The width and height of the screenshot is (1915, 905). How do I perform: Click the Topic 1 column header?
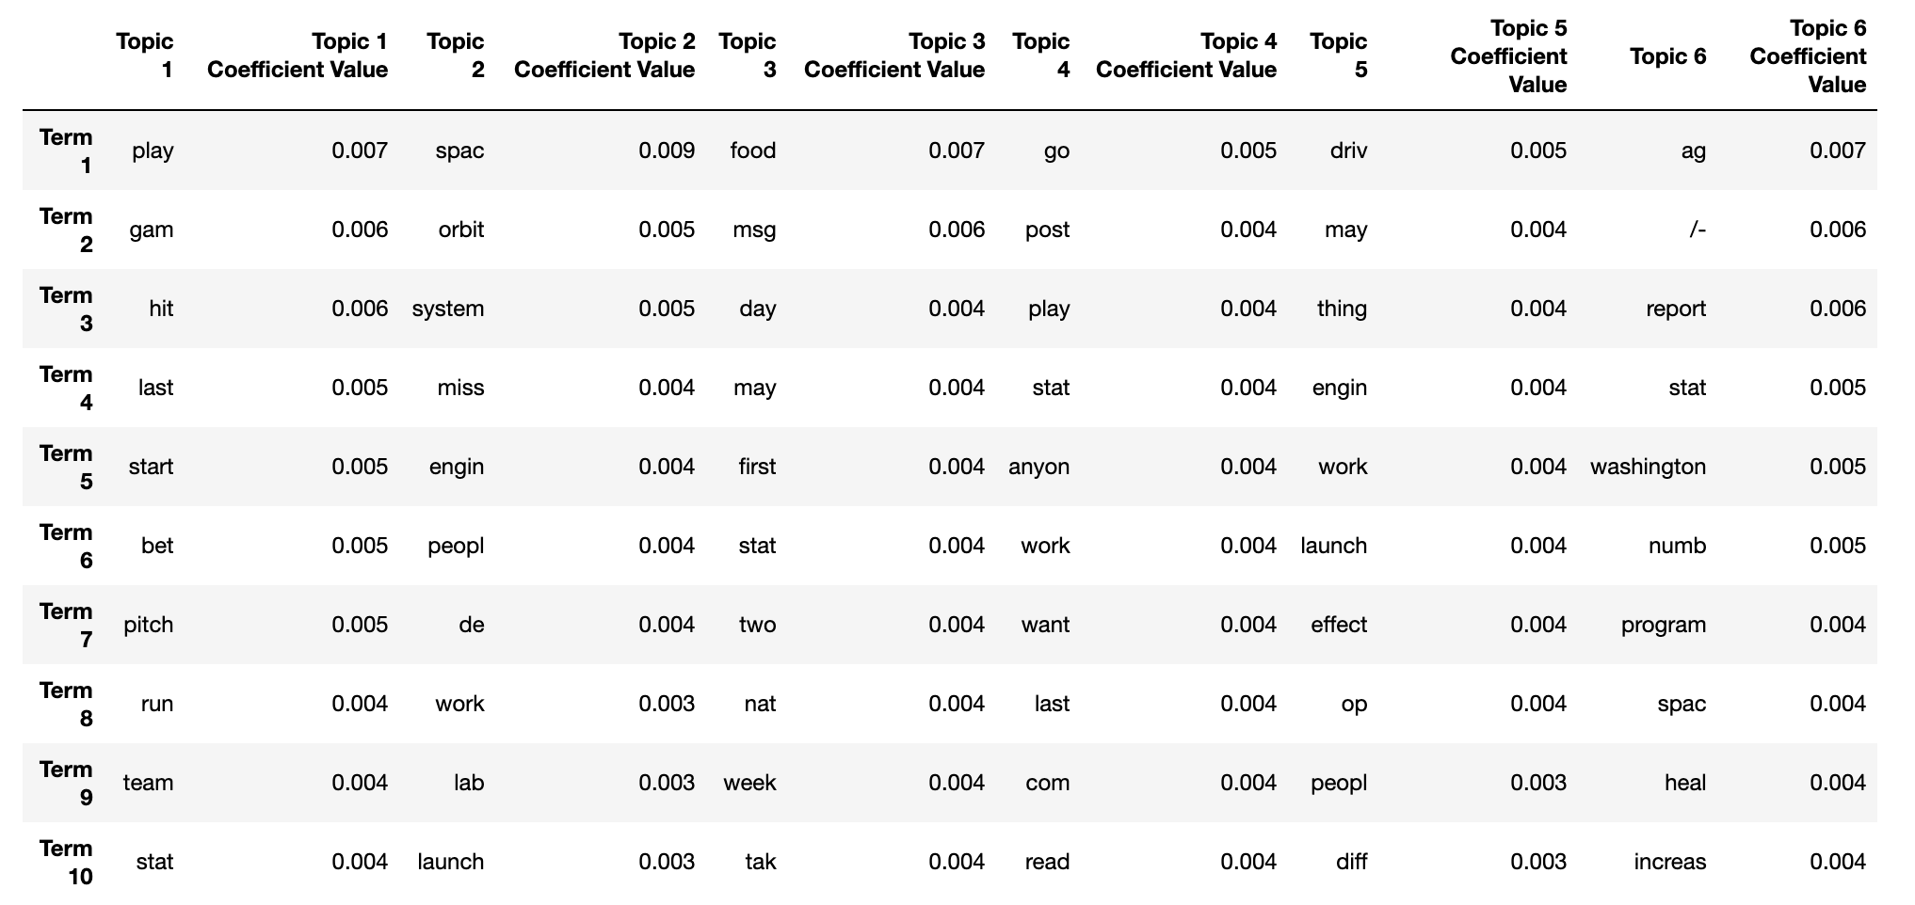click(x=145, y=56)
